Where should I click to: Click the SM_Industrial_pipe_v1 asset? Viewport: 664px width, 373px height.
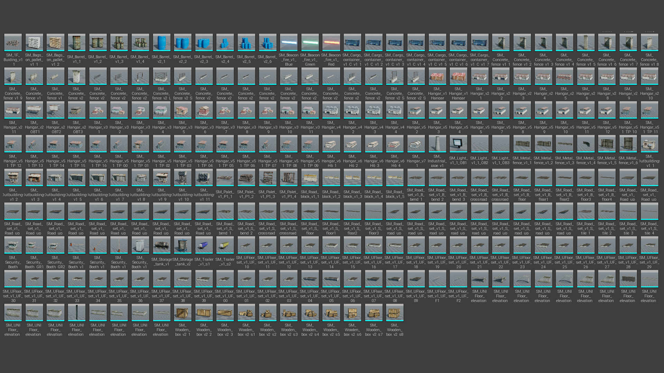tap(437, 144)
